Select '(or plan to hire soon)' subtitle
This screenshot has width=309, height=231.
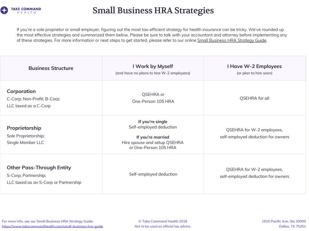[254, 73]
